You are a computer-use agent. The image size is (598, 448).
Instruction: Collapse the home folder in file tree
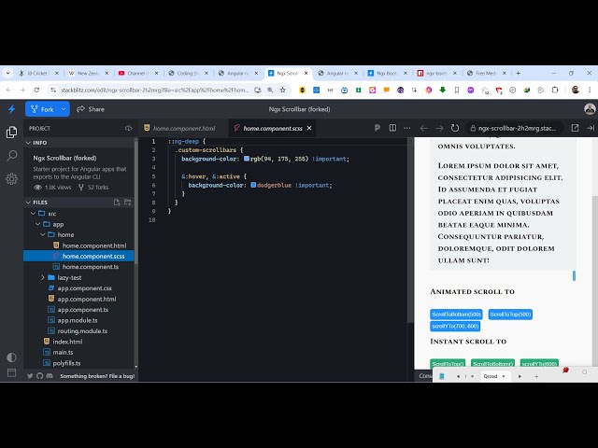coord(49,234)
